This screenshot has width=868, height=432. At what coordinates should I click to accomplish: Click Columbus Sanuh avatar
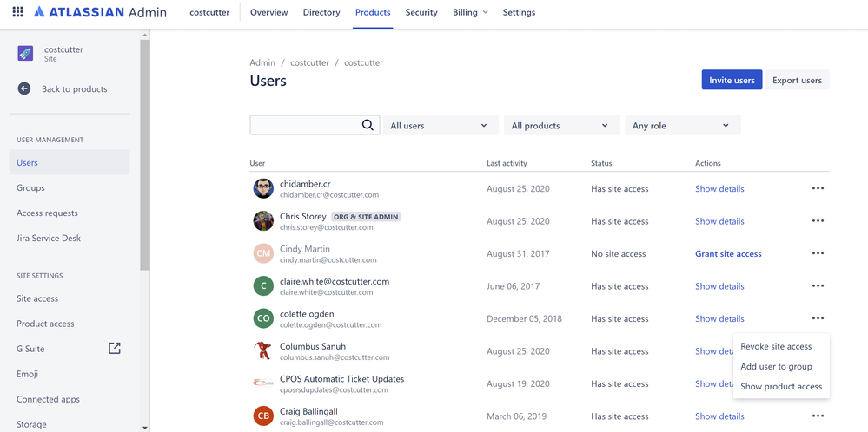(263, 351)
